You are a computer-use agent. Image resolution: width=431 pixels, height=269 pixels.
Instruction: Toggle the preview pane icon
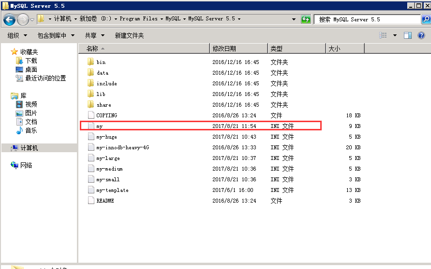(x=408, y=35)
